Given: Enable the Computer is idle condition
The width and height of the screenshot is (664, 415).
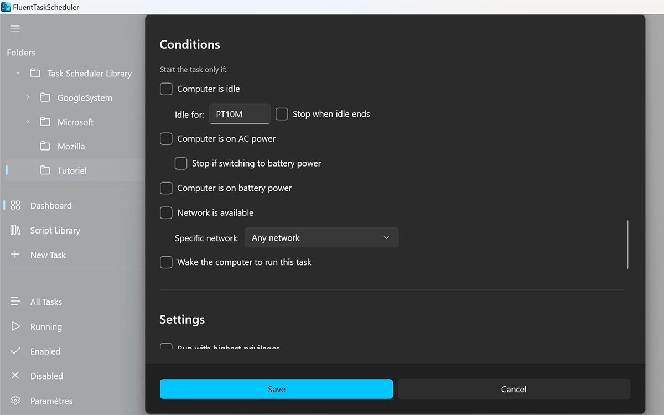Looking at the screenshot, I should [x=165, y=89].
